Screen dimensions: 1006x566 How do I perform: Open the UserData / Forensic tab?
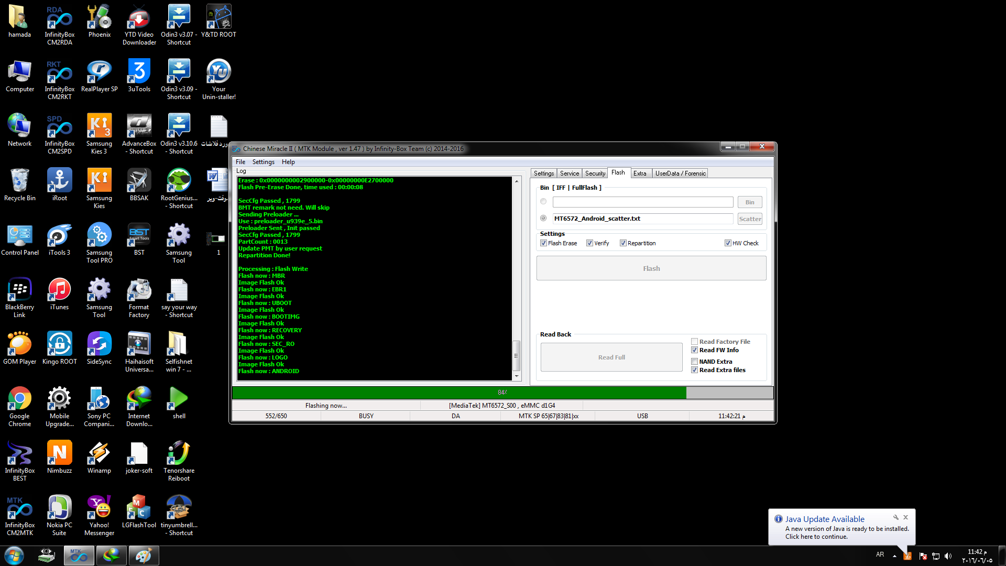click(681, 173)
